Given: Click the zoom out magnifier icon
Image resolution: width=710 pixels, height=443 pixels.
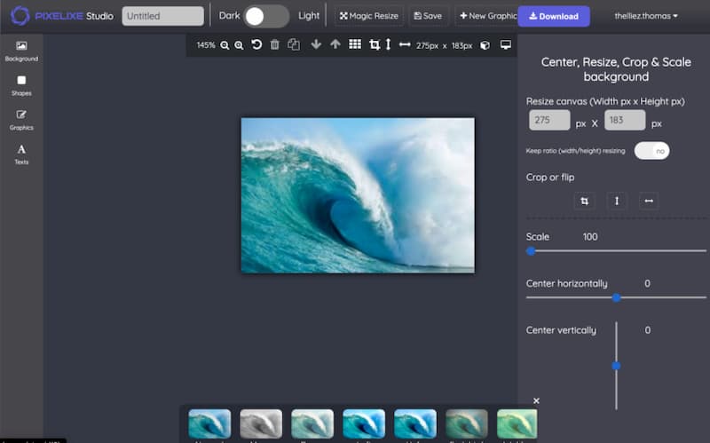Looking at the screenshot, I should coord(225,45).
